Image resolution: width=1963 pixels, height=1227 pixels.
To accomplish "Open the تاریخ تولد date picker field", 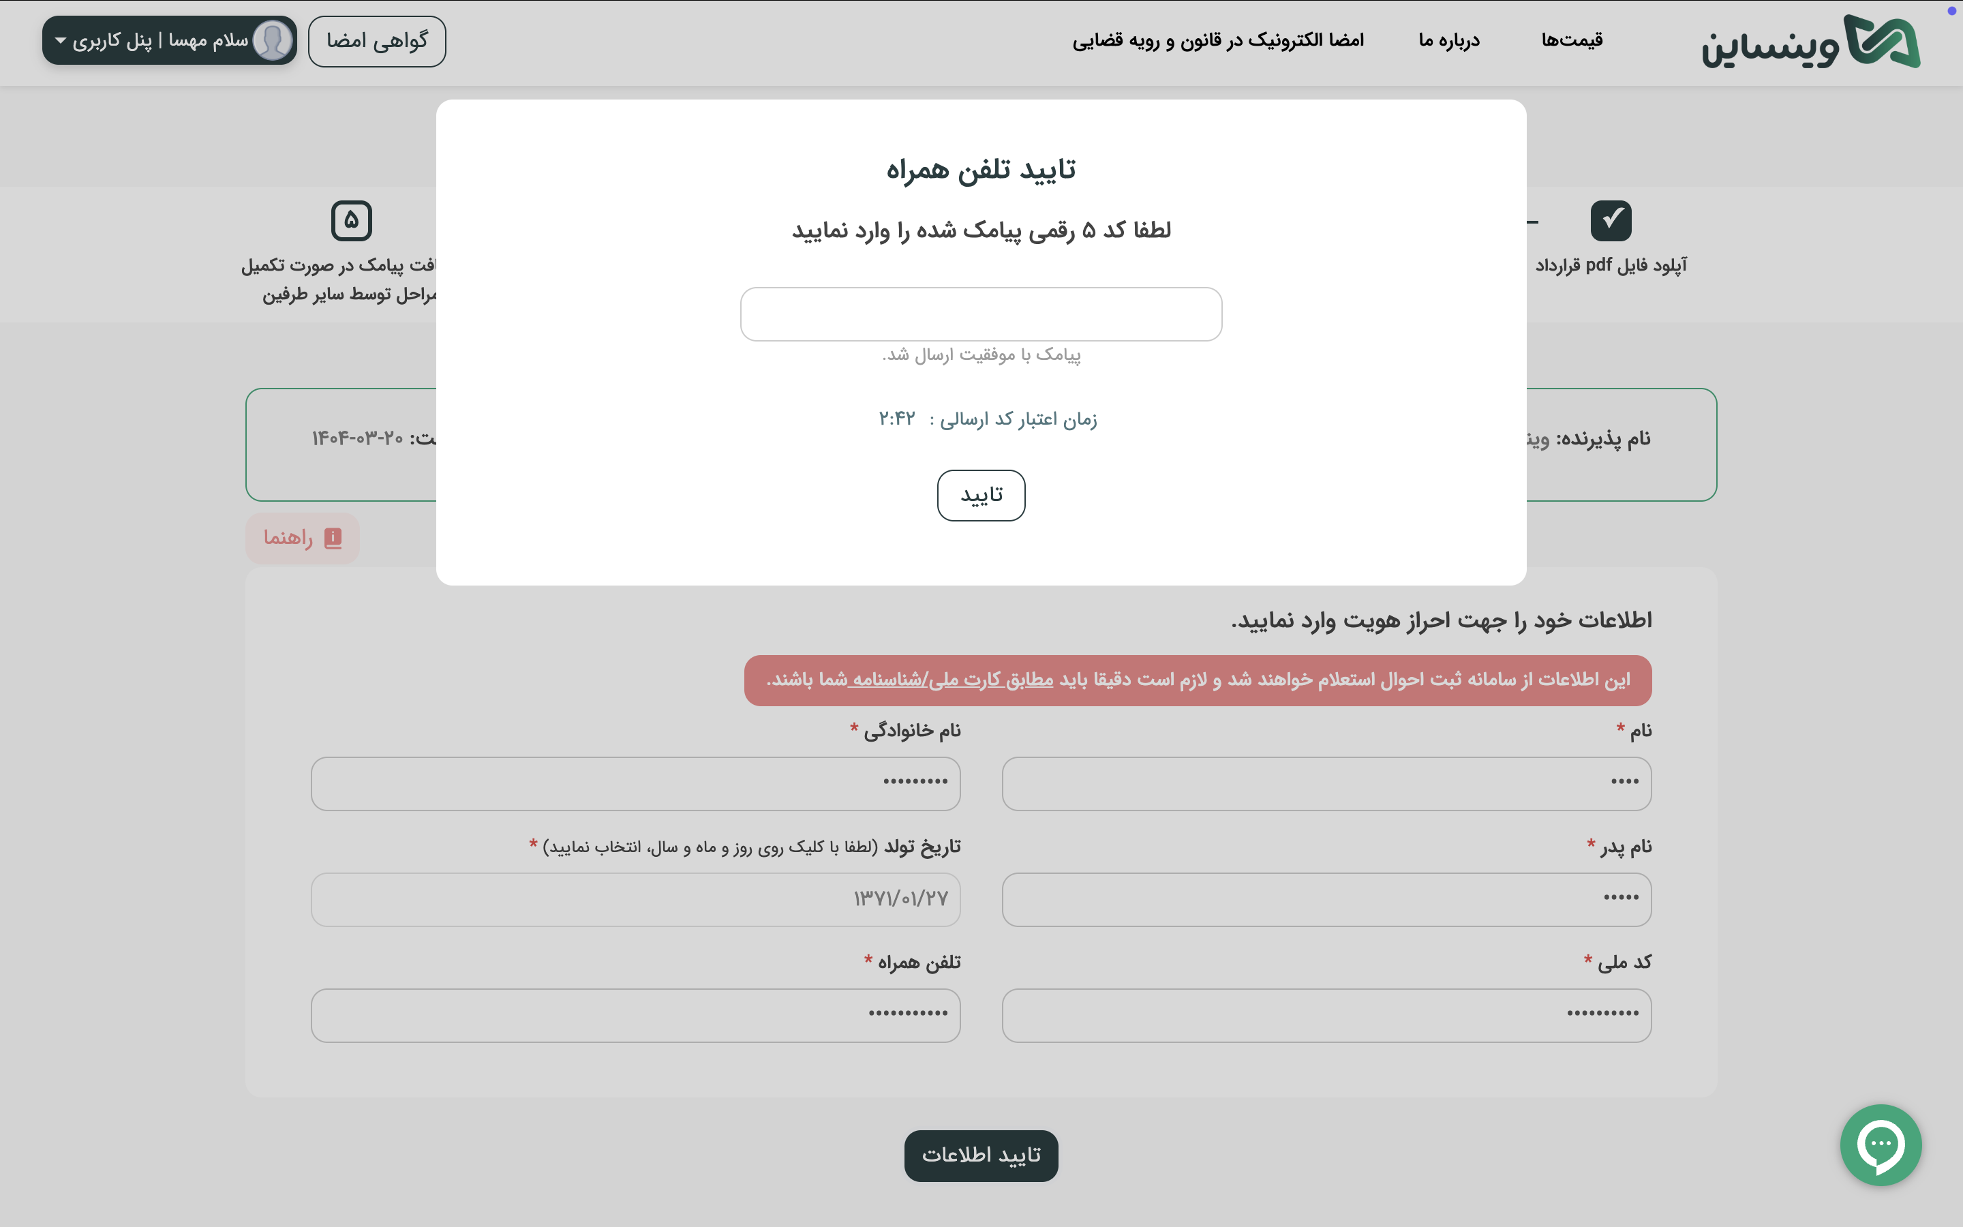I will click(x=635, y=899).
